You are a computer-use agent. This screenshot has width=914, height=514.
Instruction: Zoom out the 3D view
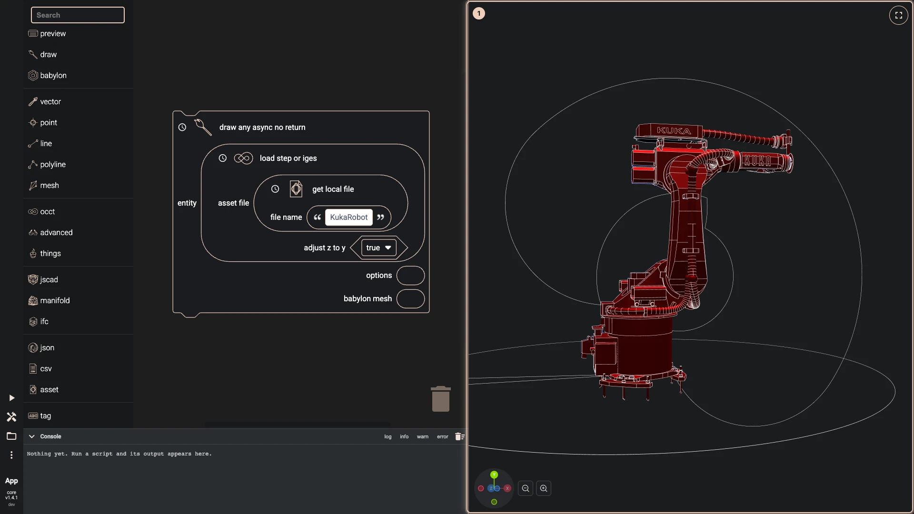coord(526,488)
